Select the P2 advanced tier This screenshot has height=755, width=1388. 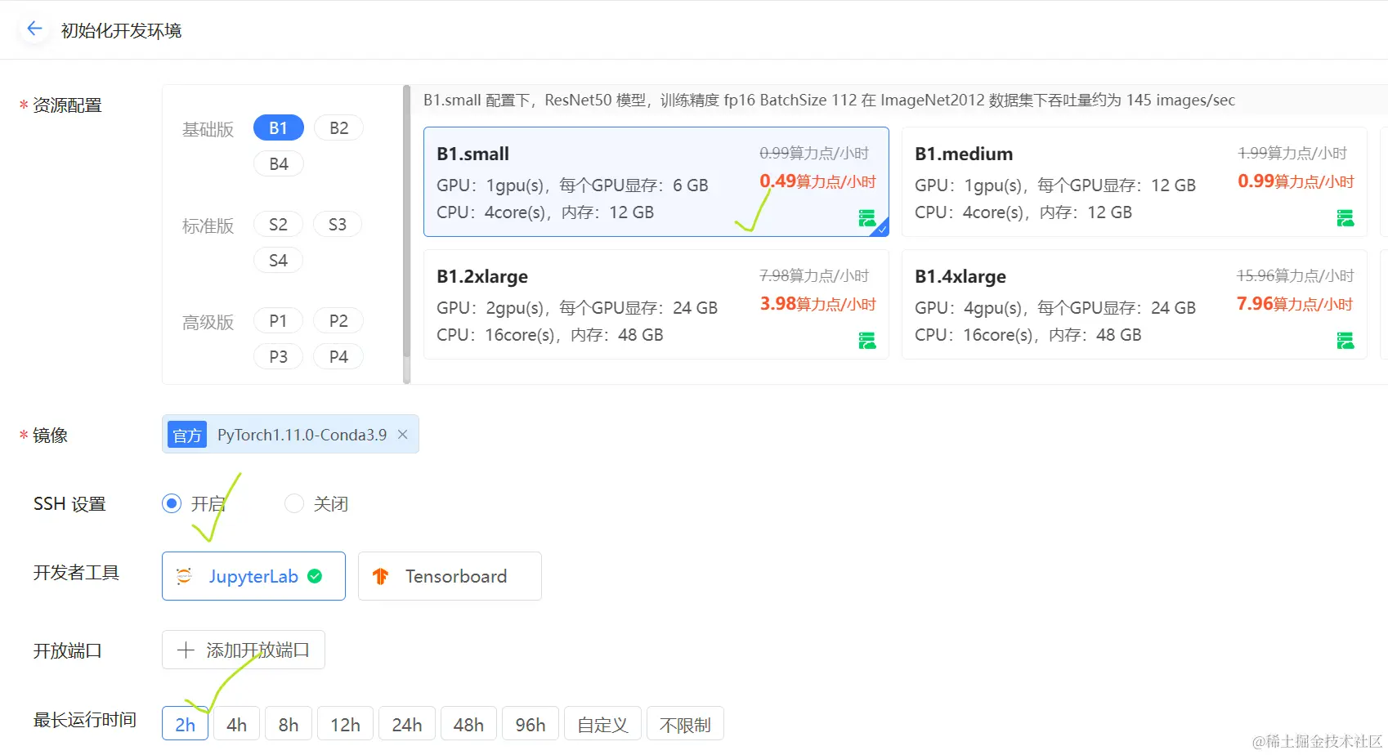[x=338, y=320]
